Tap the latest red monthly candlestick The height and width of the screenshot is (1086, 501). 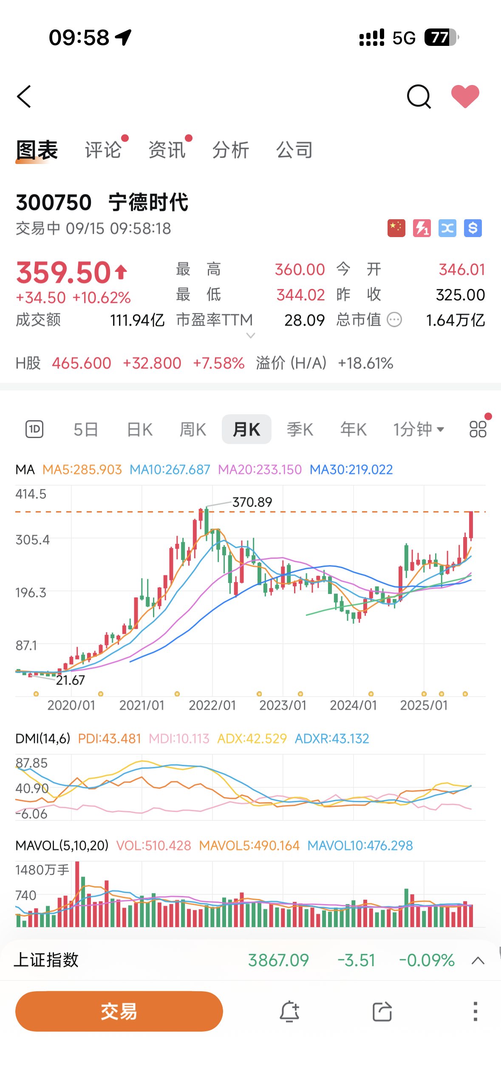(x=471, y=526)
